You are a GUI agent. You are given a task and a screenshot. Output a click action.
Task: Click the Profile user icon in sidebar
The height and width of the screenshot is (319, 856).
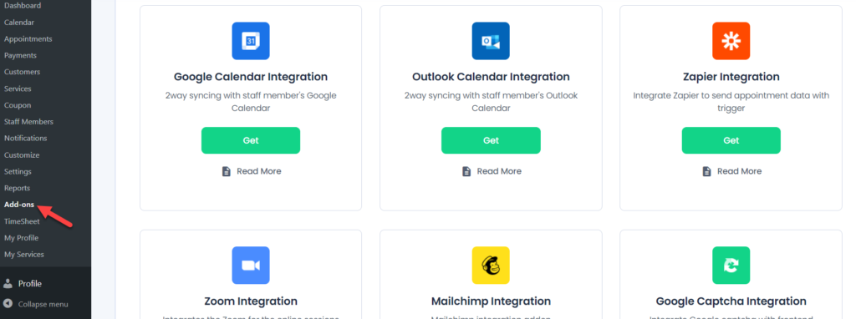pyautogui.click(x=8, y=284)
